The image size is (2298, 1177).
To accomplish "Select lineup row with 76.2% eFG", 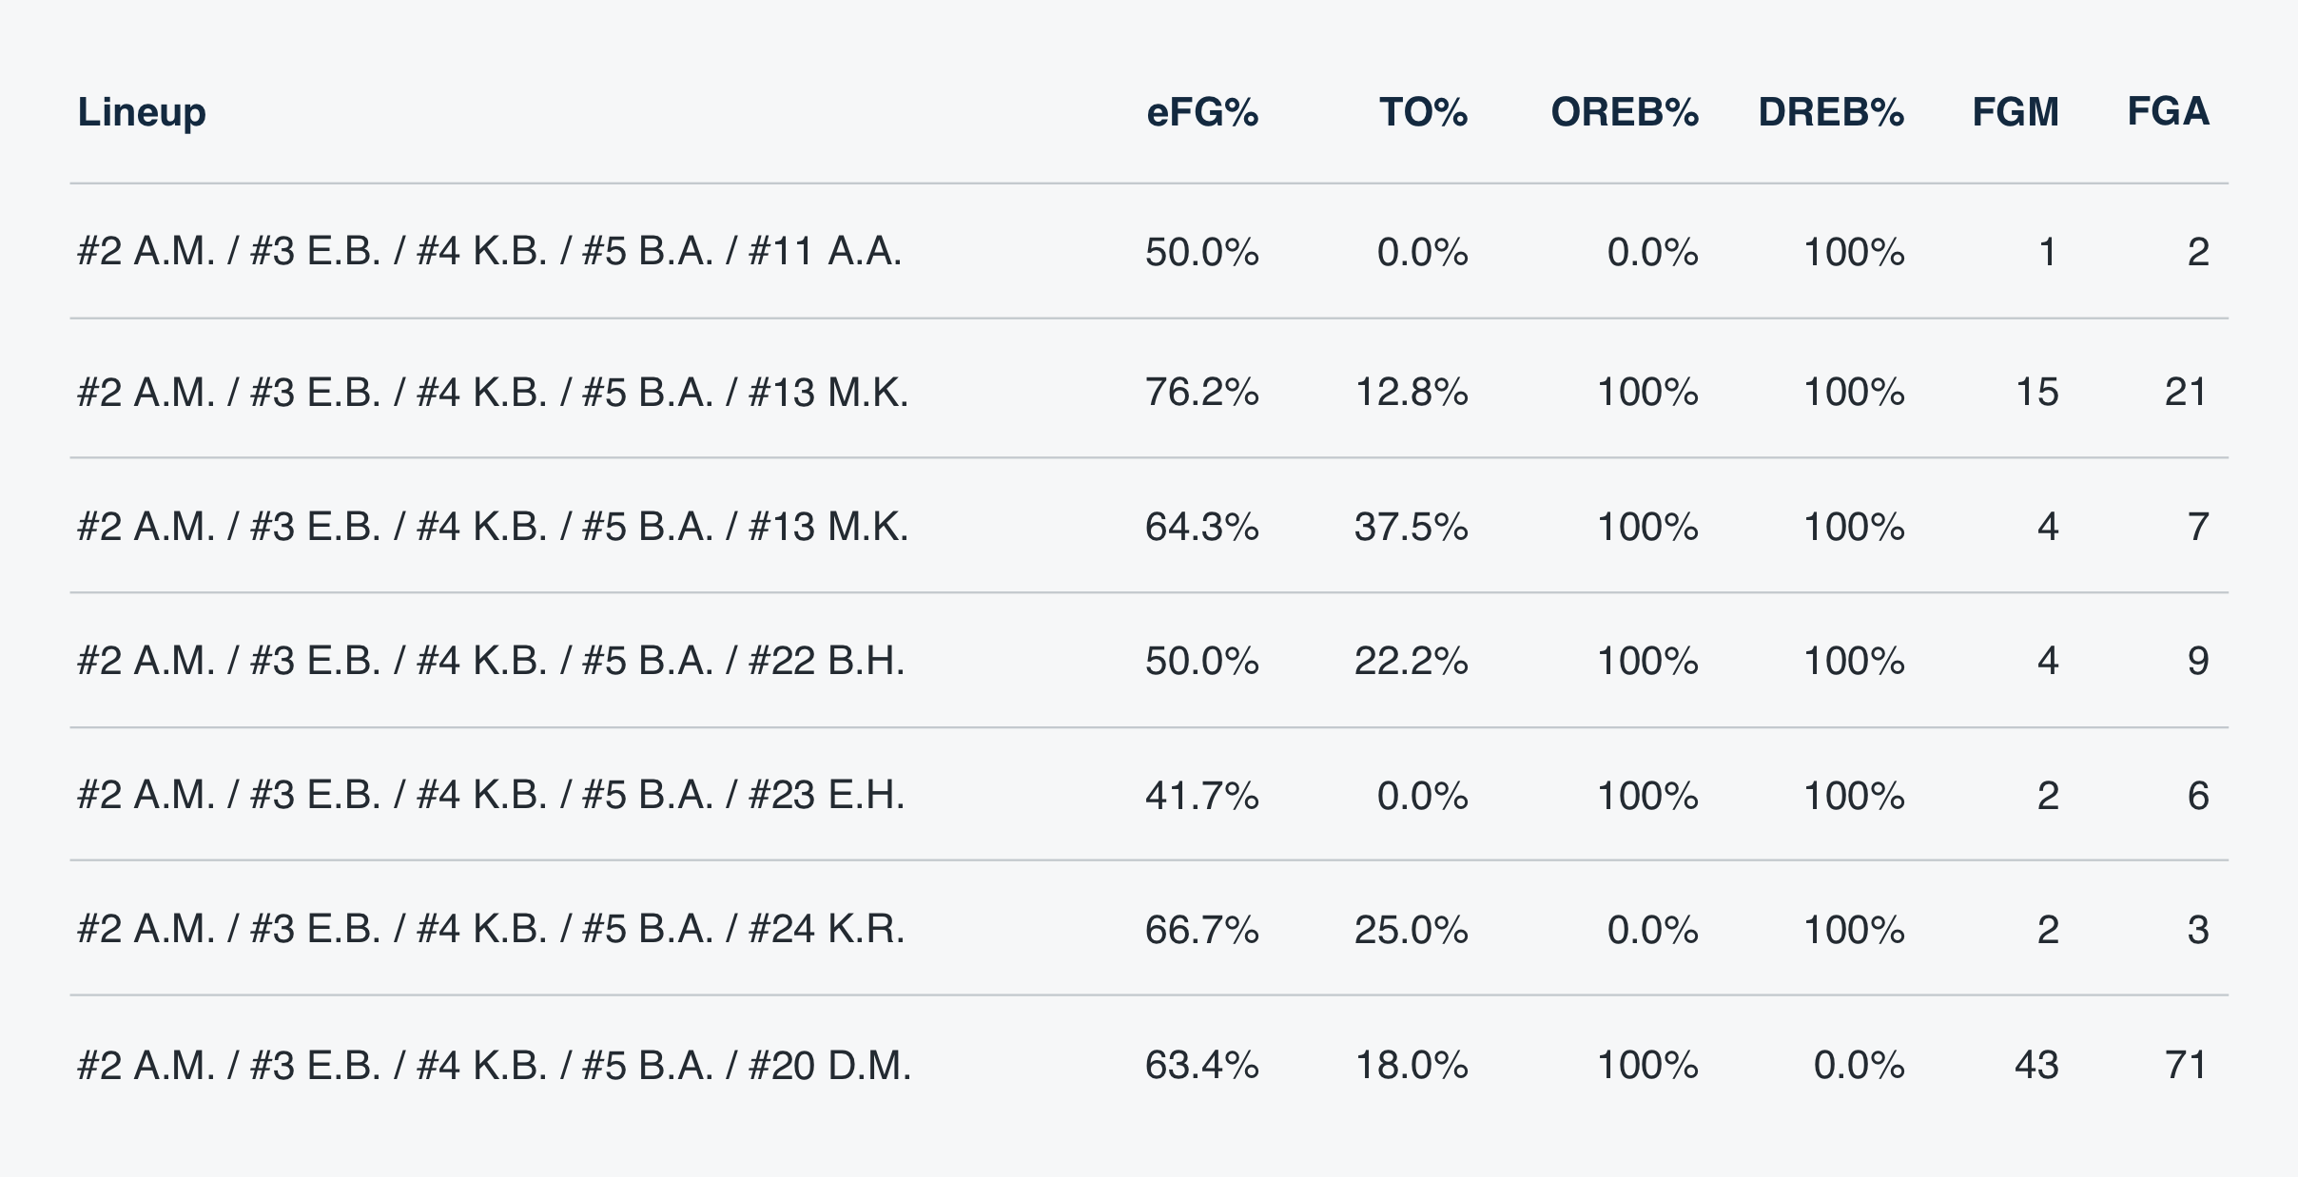I will (x=492, y=392).
